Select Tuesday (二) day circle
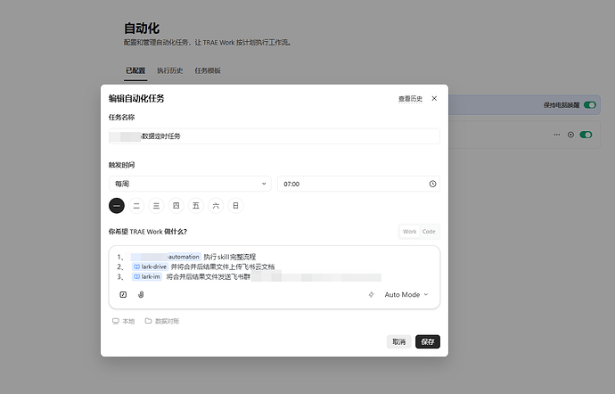The width and height of the screenshot is (615, 394). point(136,206)
